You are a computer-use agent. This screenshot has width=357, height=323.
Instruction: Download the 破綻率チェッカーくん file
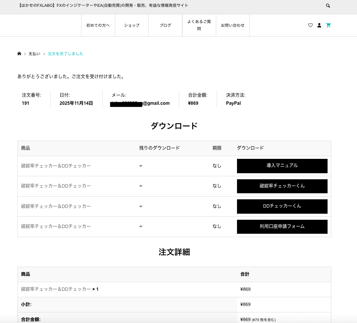[282, 186]
